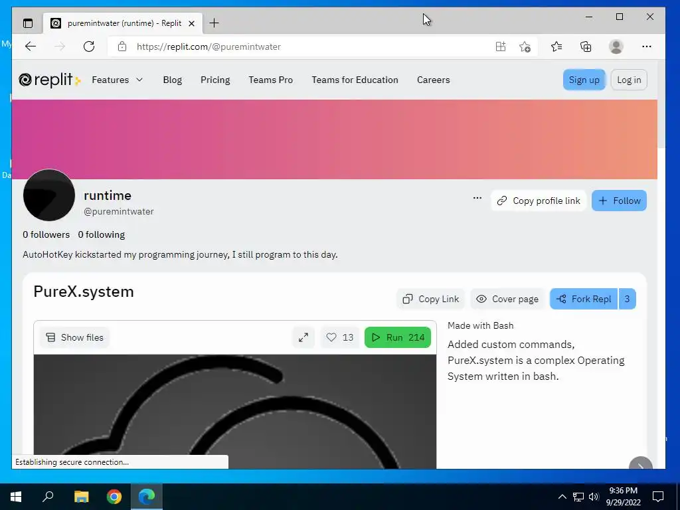Open the Windows Start menu

pyautogui.click(x=16, y=497)
